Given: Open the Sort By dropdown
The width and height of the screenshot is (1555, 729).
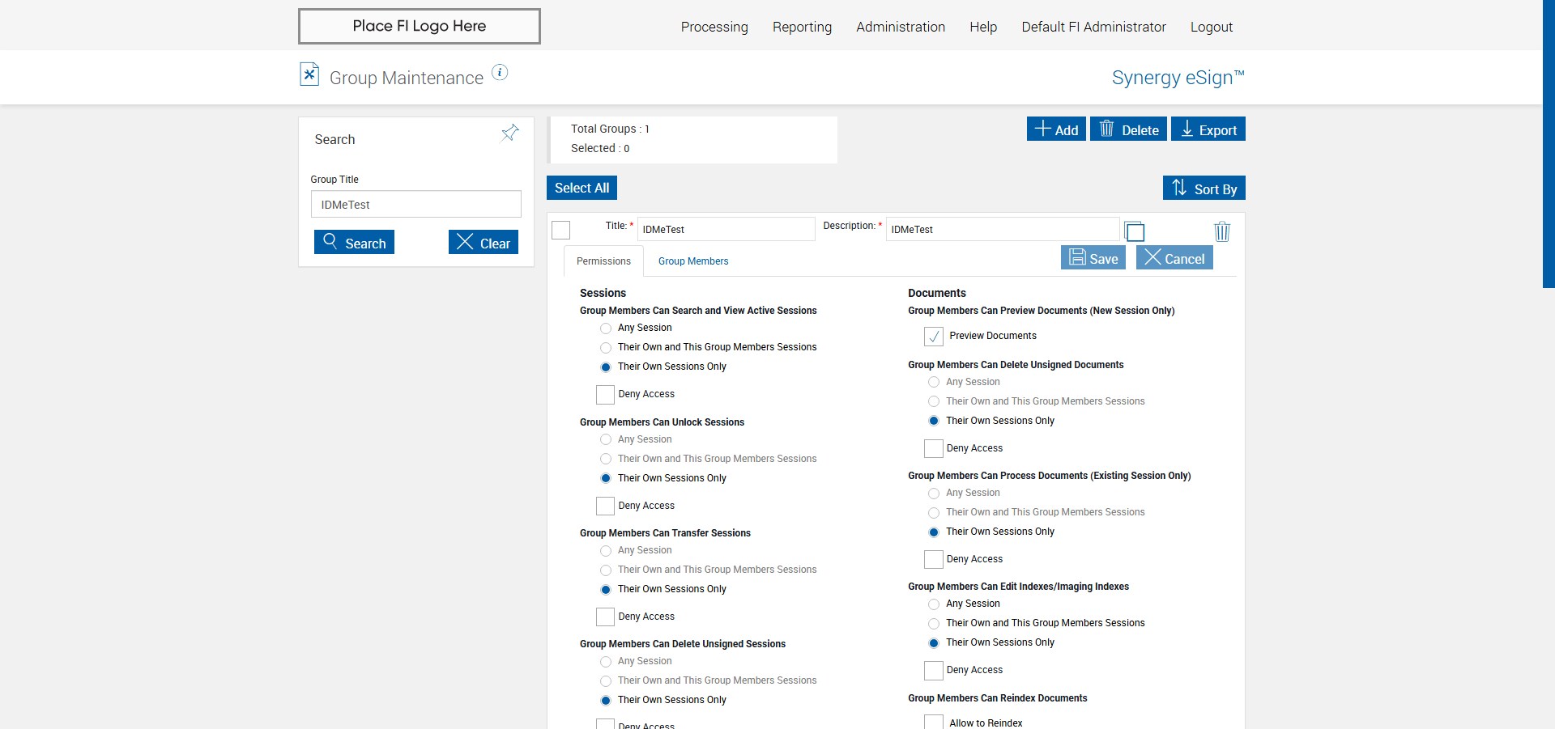Looking at the screenshot, I should tap(1204, 189).
